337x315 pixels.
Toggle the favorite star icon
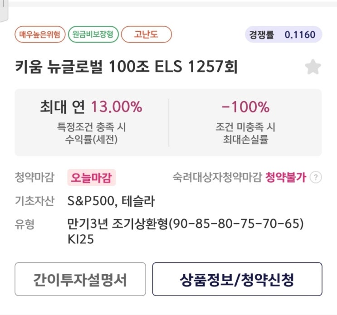(x=313, y=67)
